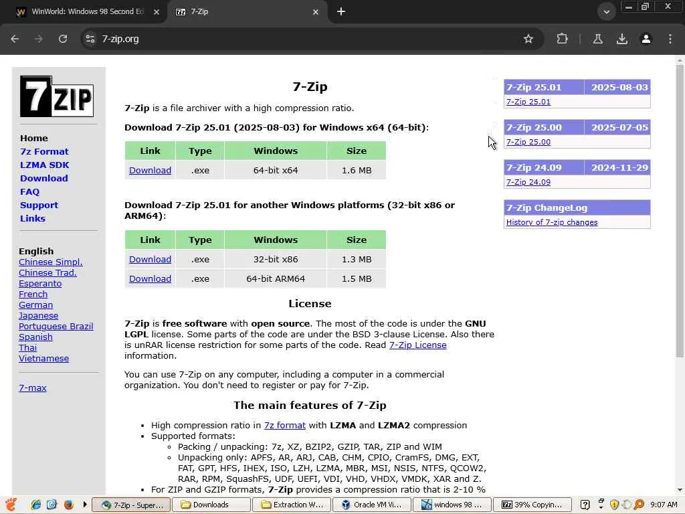Launch Internet Explorer from quick launch
This screenshot has height=514, width=685.
36,505
